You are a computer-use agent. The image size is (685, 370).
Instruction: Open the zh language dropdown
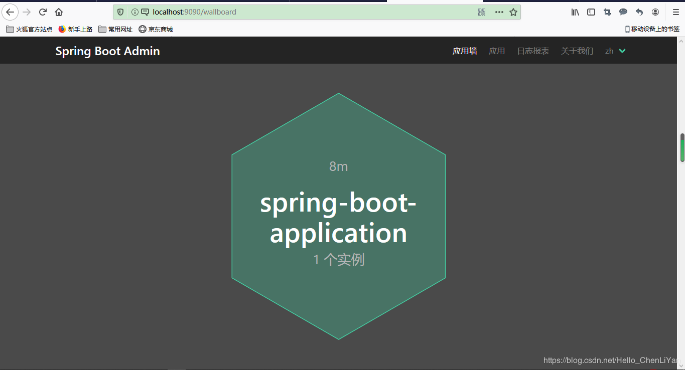point(615,51)
